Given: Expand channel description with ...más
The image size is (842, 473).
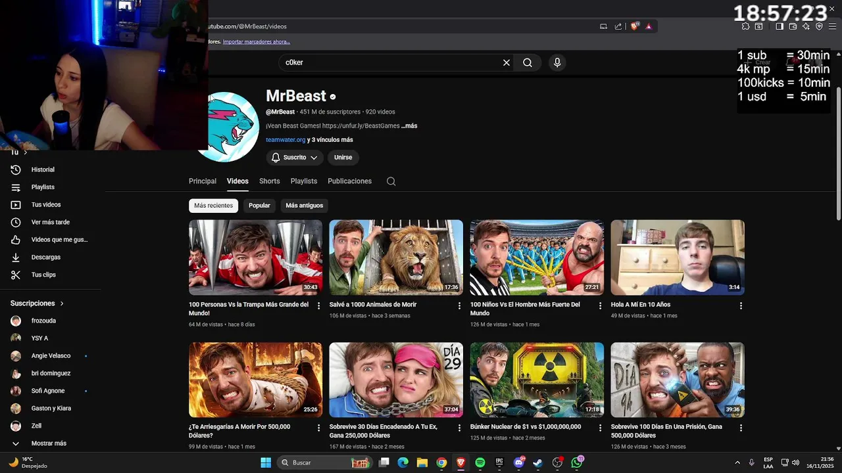Looking at the screenshot, I should (409, 125).
